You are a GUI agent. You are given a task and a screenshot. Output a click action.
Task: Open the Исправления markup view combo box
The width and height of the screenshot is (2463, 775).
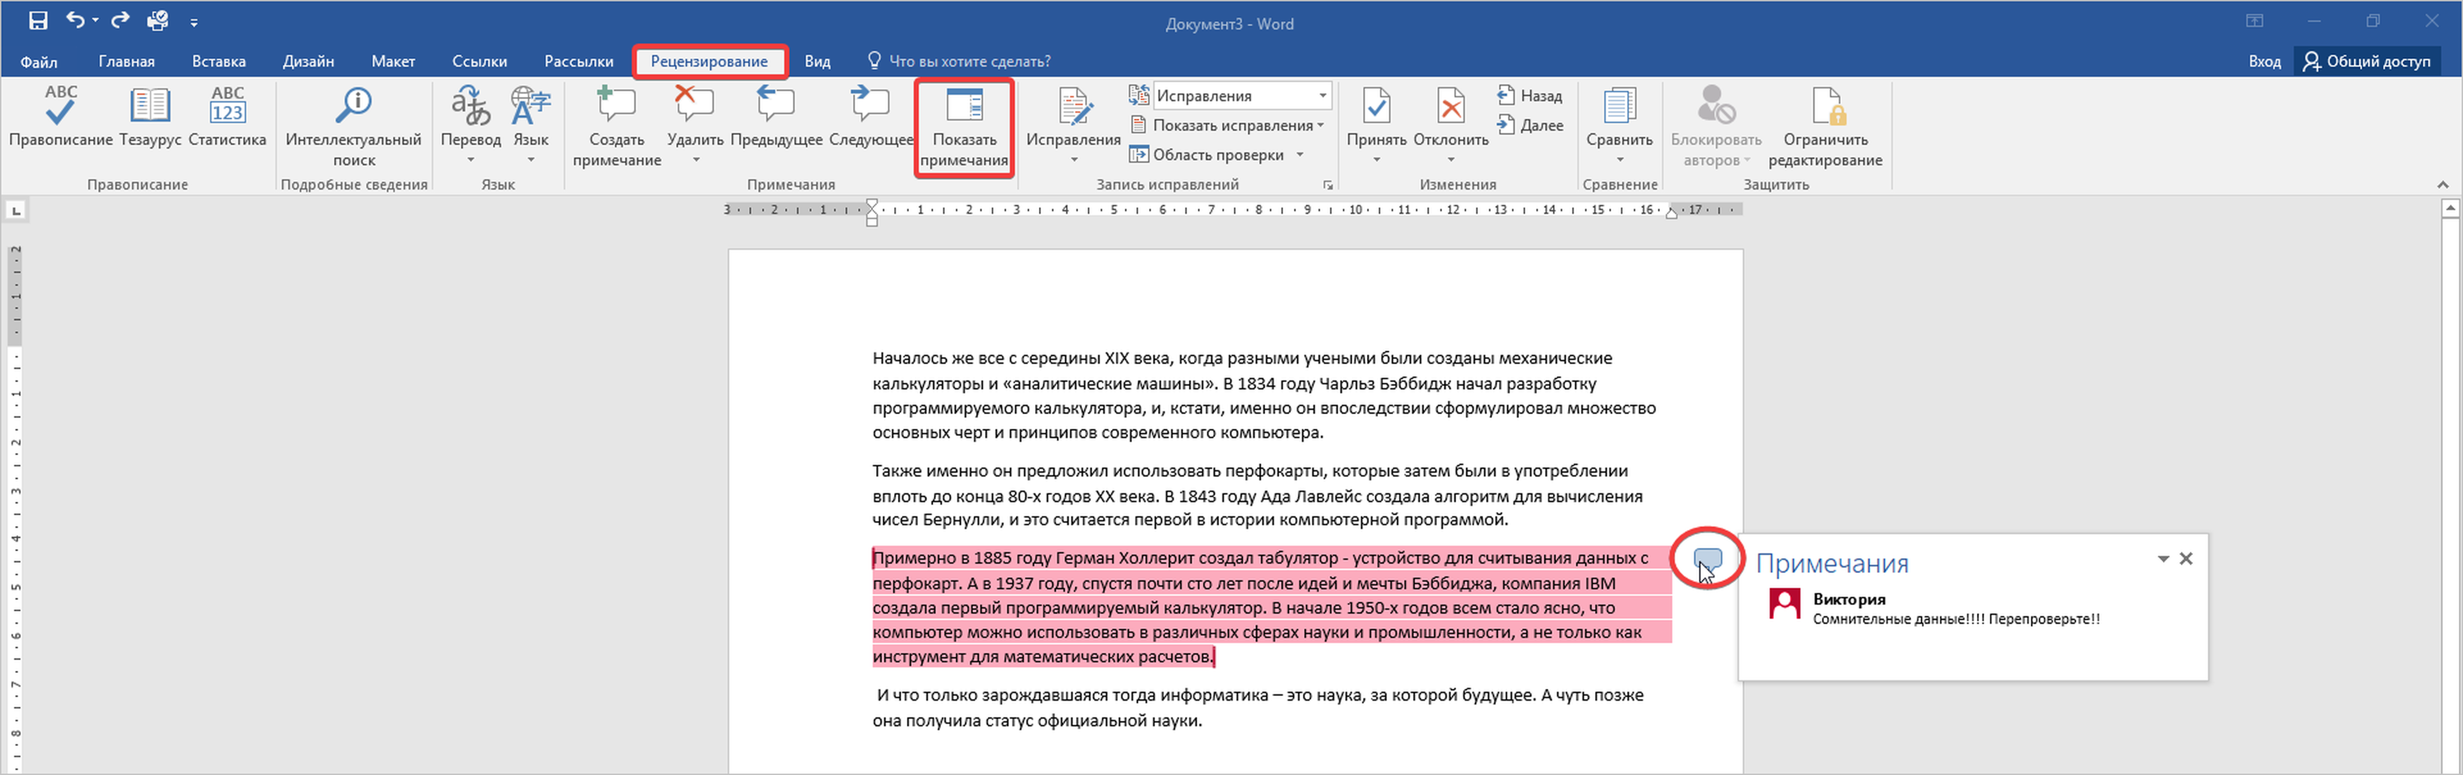1241,95
